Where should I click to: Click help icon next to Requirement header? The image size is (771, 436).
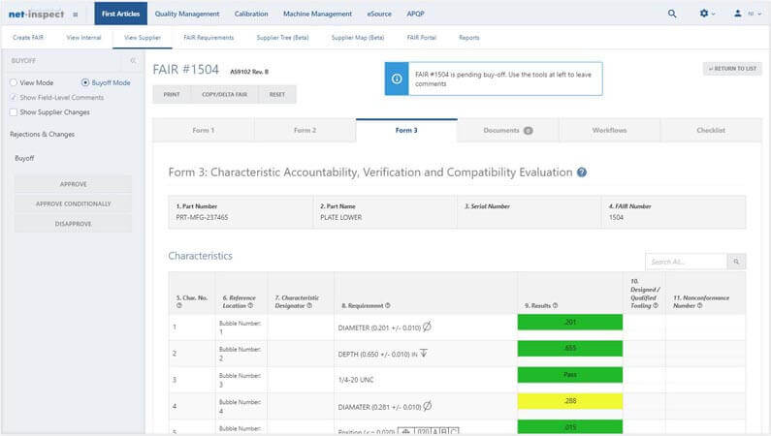(x=388, y=305)
